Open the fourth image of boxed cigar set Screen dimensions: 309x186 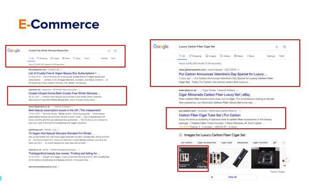point(265,158)
